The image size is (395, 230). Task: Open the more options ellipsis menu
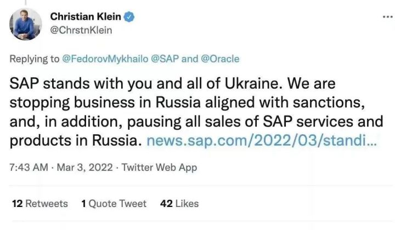(387, 17)
